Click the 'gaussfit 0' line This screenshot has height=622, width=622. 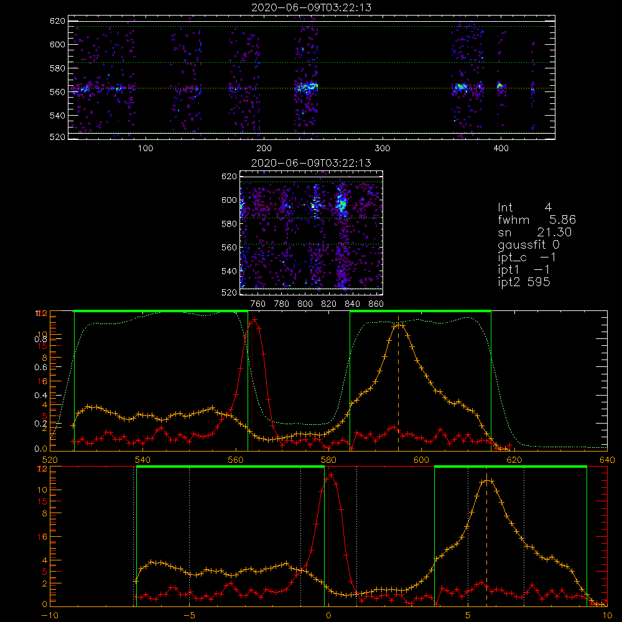[528, 244]
